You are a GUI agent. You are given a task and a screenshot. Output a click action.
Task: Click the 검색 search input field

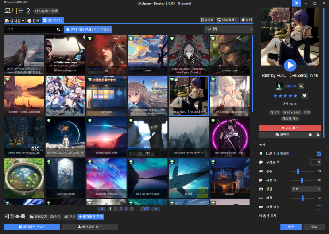tap(31, 29)
